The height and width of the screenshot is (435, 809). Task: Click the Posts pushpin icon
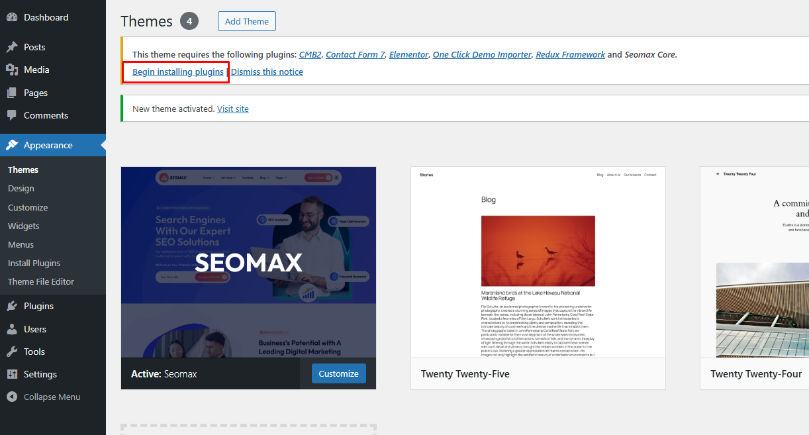[x=12, y=47]
